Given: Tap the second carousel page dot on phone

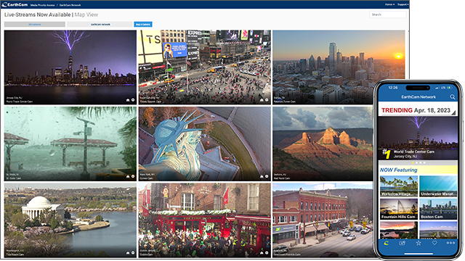Looking at the screenshot, I should pos(416,162).
